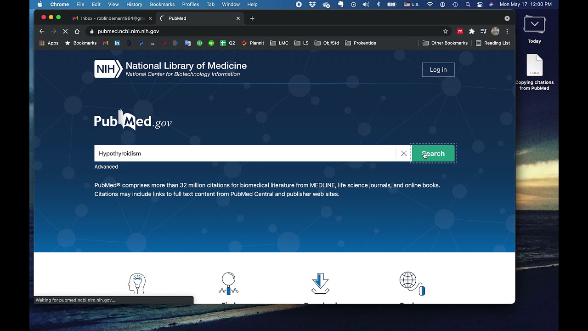Open the Profiles menu

191,4
